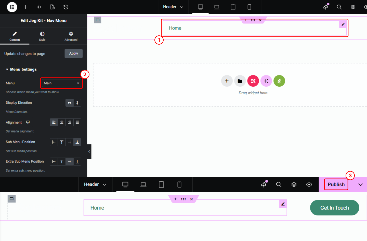Open the save options arrow next to Publish
This screenshot has width=367, height=241.
click(361, 185)
